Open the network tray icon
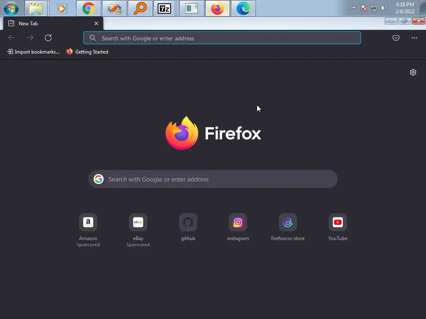 (374, 8)
